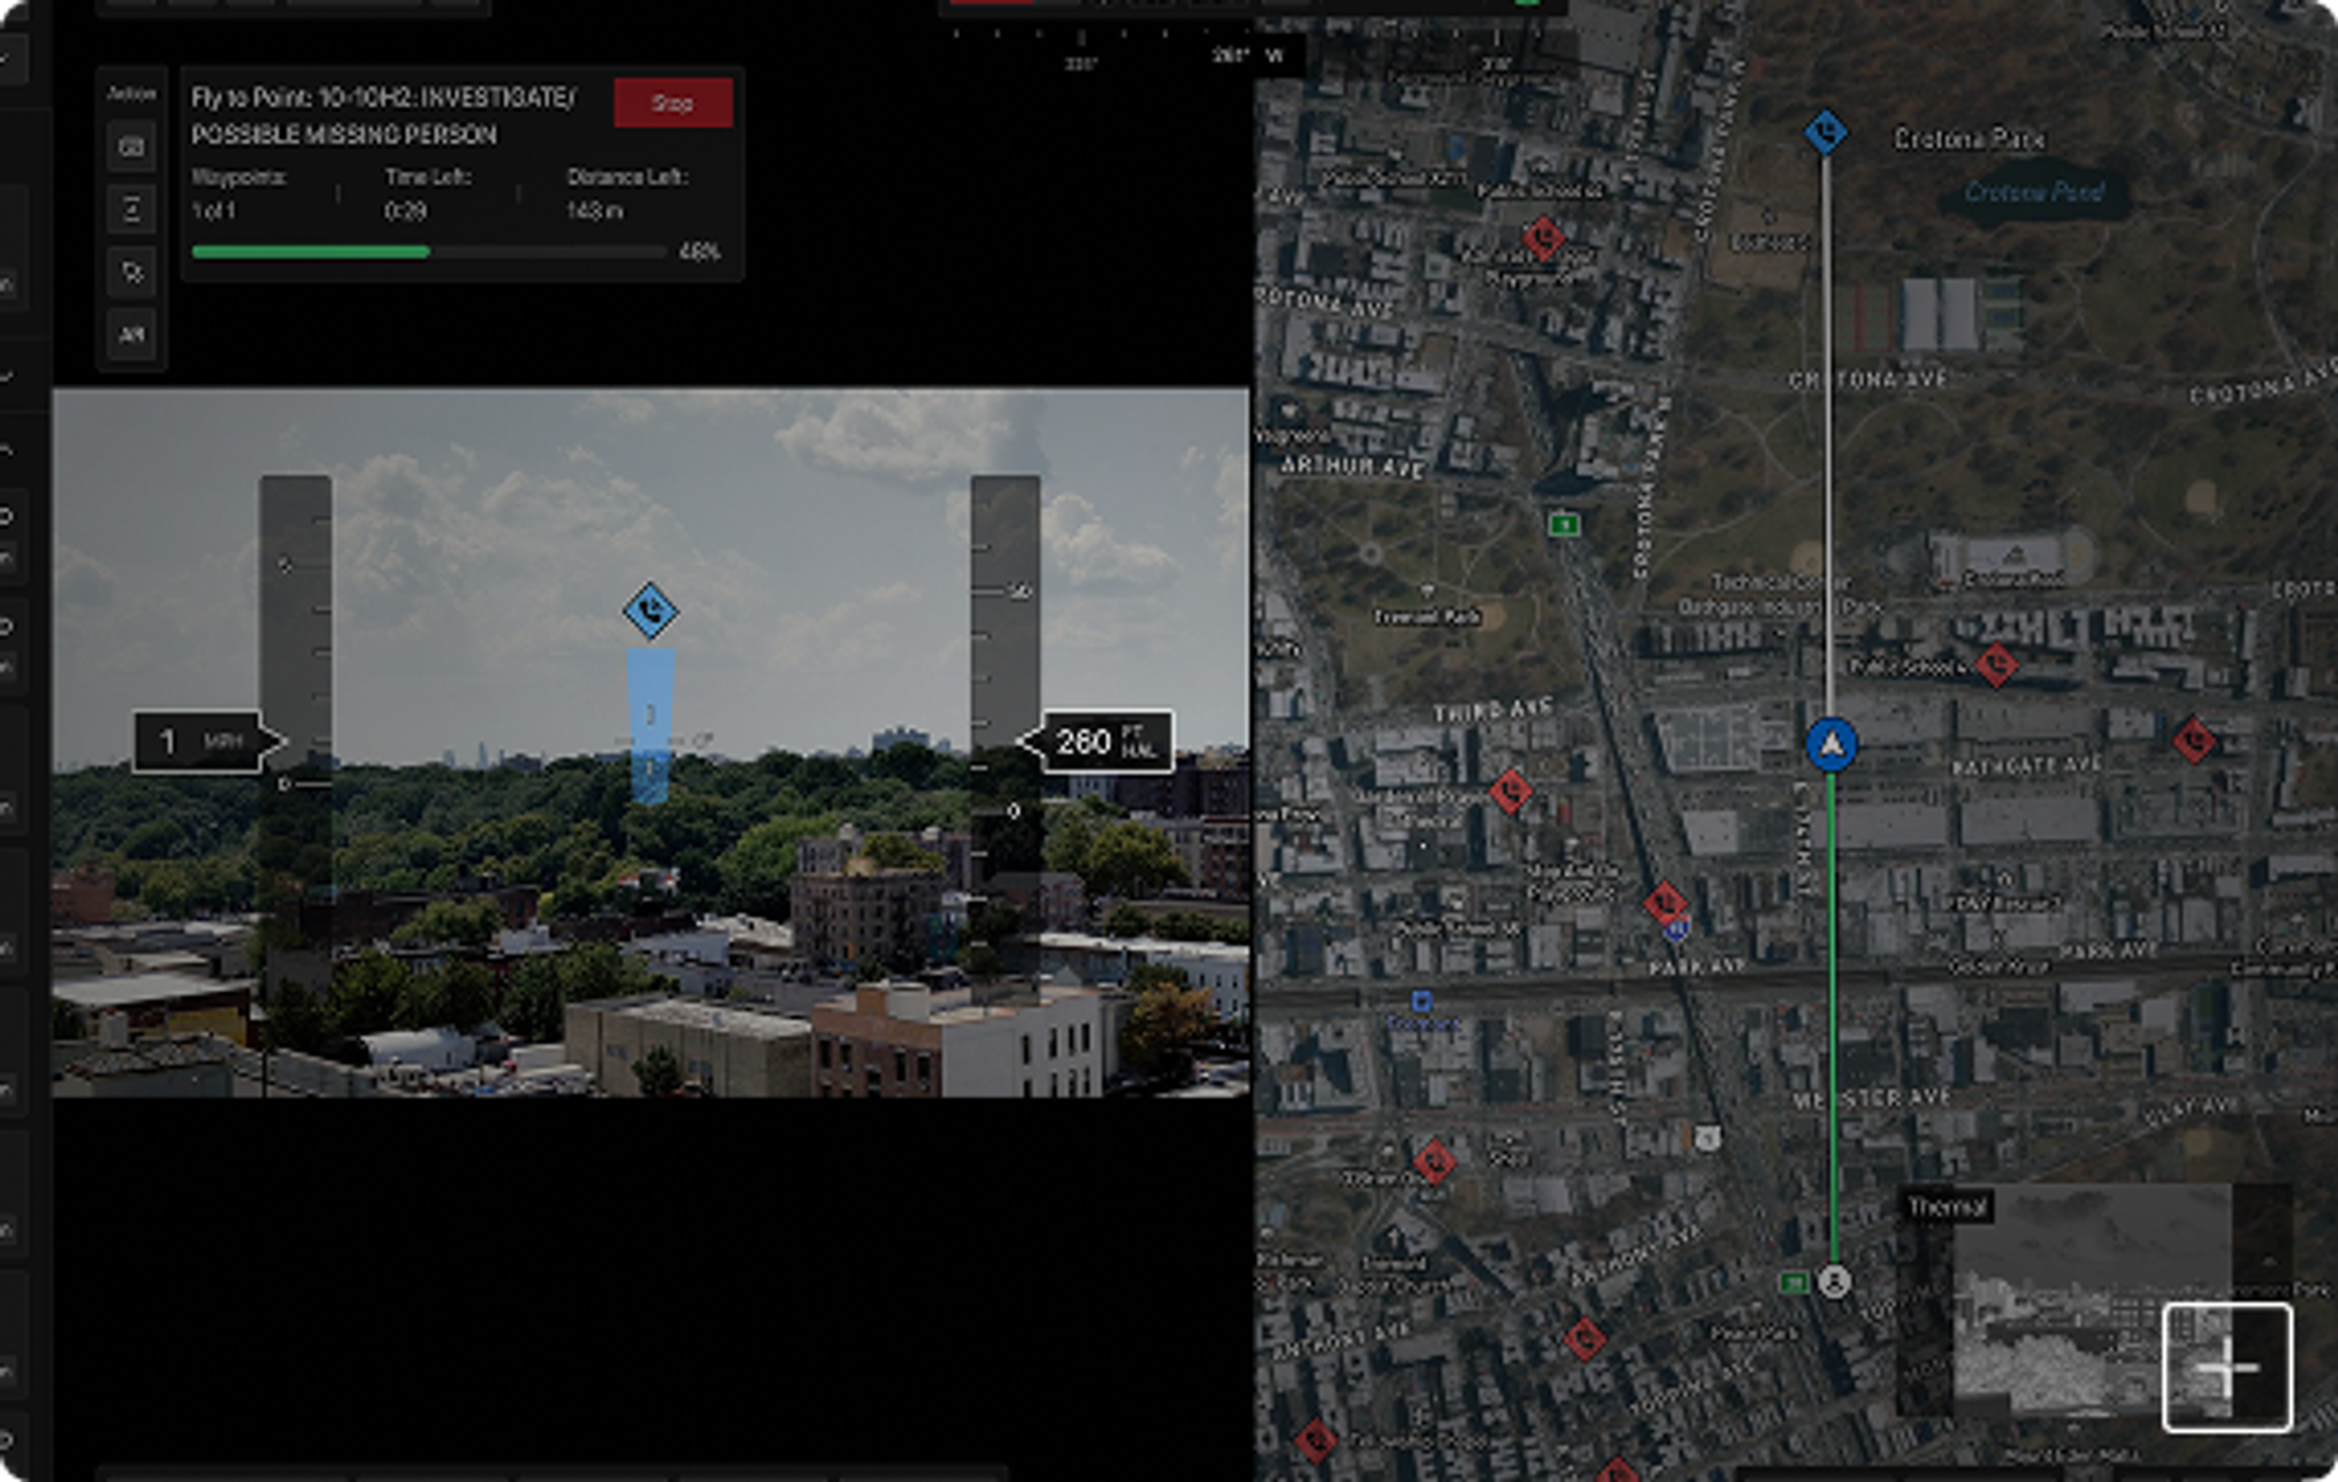Click the Public School 4 map label

coord(1909,668)
